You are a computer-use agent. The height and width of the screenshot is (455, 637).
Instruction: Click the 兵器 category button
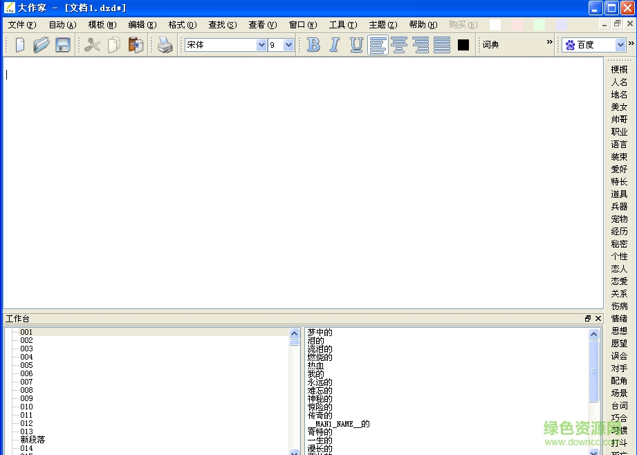618,206
